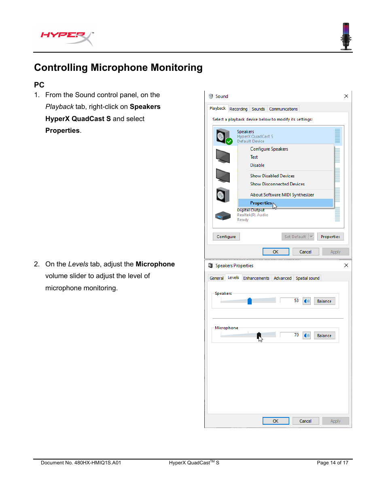Open the Spatial sound tab
This screenshot has height=500, width=386.
(x=308, y=278)
